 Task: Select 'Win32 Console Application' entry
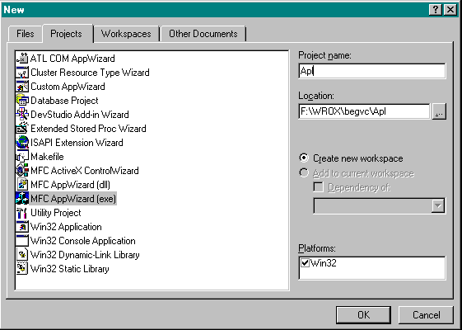tap(83, 241)
